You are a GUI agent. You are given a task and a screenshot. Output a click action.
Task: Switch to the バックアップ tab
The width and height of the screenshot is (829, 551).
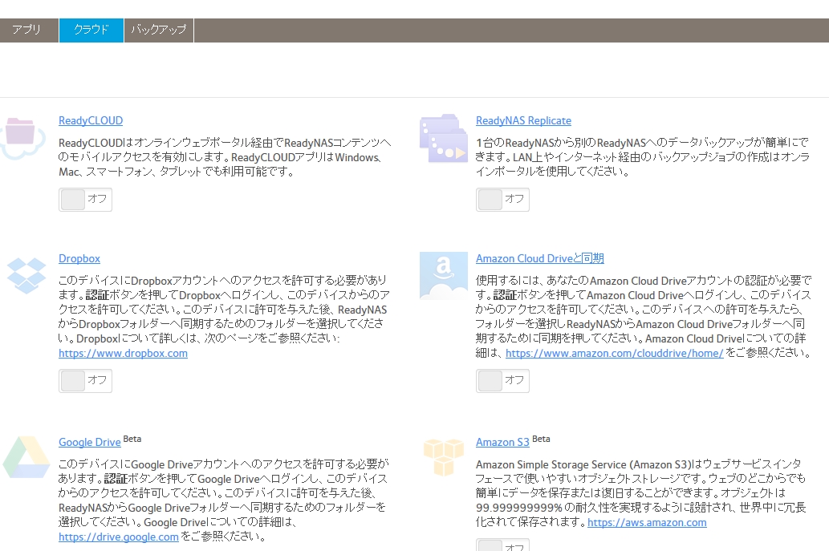159,30
